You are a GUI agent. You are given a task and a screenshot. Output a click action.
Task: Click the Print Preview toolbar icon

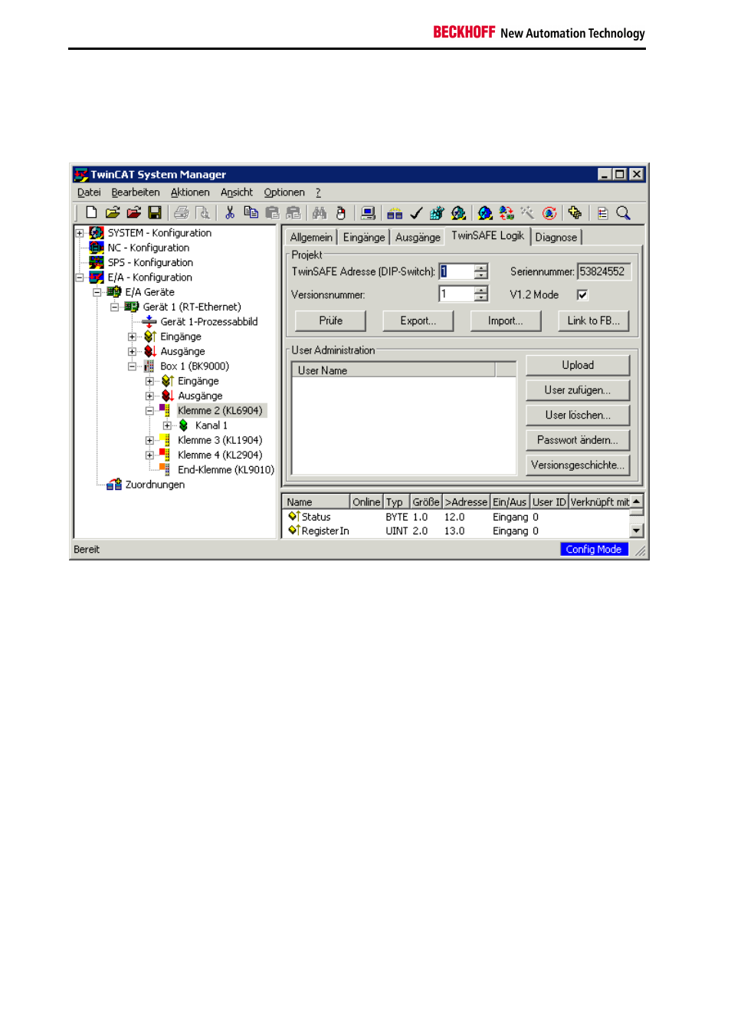(x=203, y=213)
